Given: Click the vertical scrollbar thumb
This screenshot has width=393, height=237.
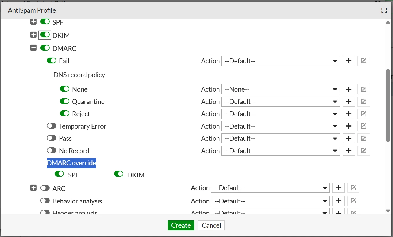Looking at the screenshot, I should (x=388, y=105).
